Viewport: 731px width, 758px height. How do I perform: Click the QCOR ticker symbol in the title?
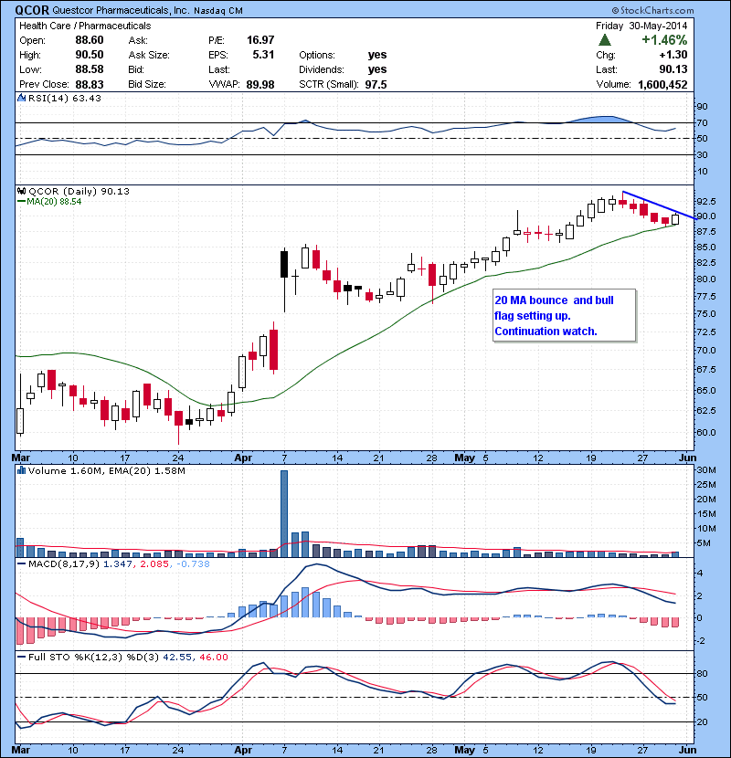(32, 10)
